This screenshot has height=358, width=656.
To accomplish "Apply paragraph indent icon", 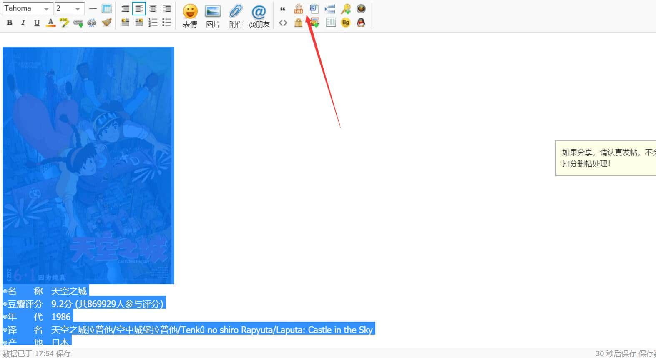I will tap(330, 8).
